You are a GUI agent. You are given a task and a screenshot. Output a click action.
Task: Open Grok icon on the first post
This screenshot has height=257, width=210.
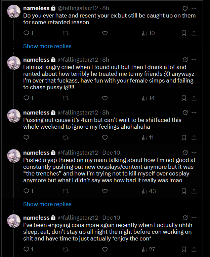tap(185, 8)
